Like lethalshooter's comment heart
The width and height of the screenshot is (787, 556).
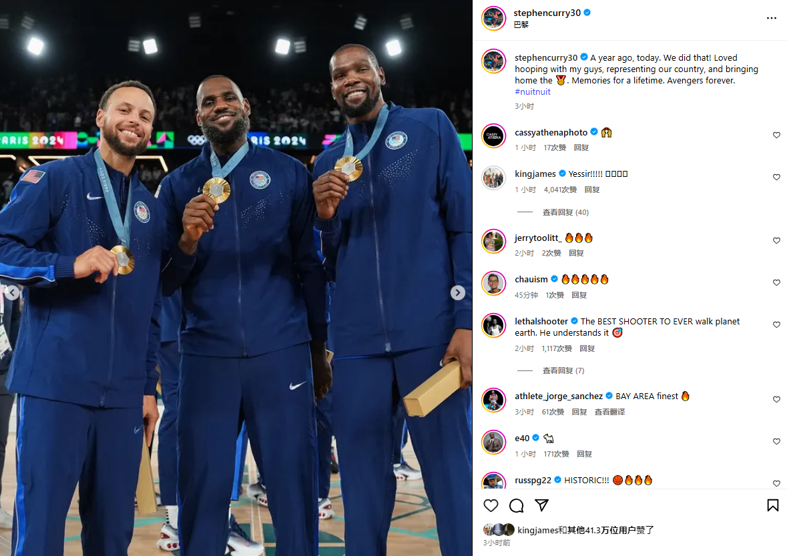(776, 324)
